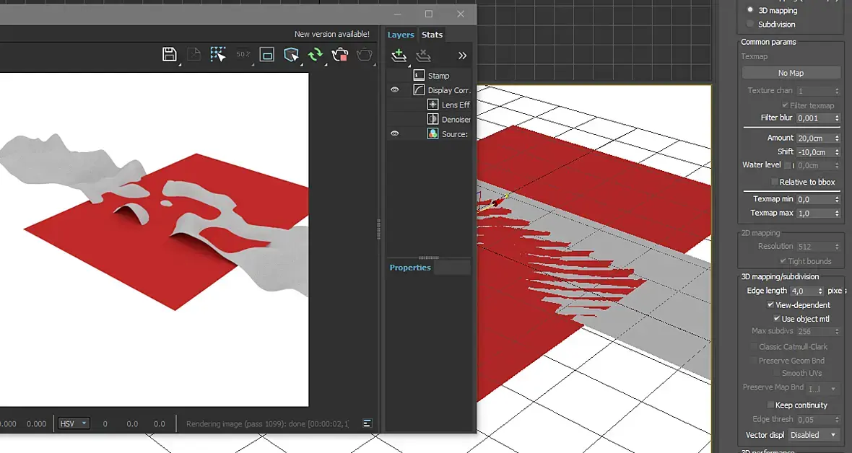Toggle visibility of the Source layer

click(395, 133)
